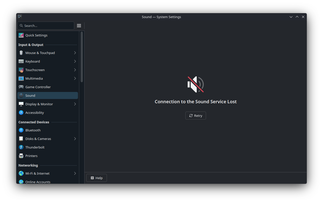Screen dimensions: 323x203
Task: Click the Display & Monitor icon
Action: point(21,104)
